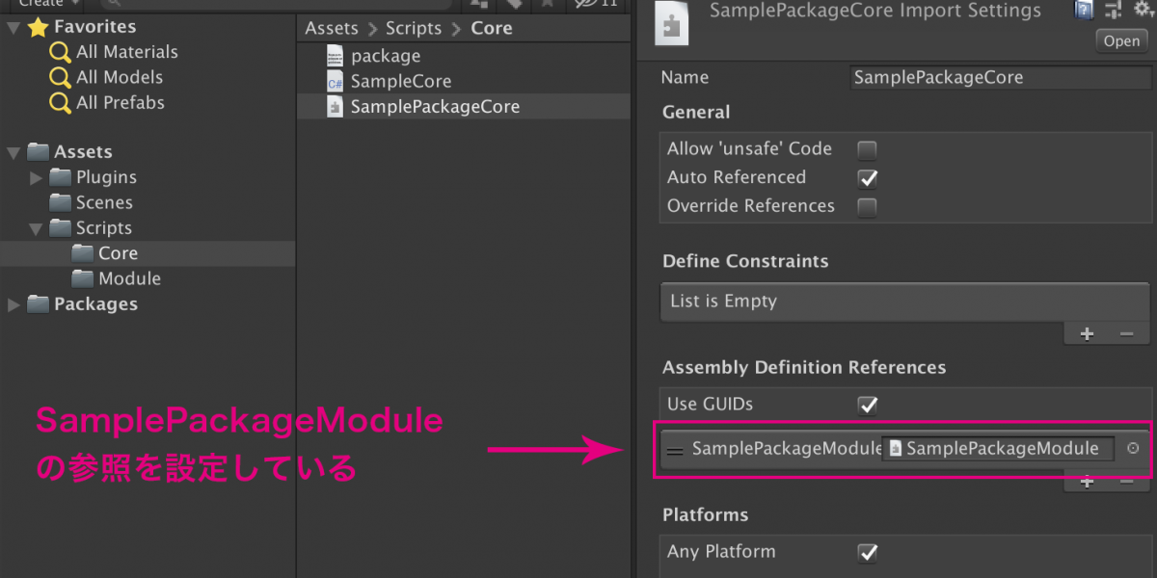Click the Name input field
This screenshot has height=578, width=1157.
coord(999,78)
